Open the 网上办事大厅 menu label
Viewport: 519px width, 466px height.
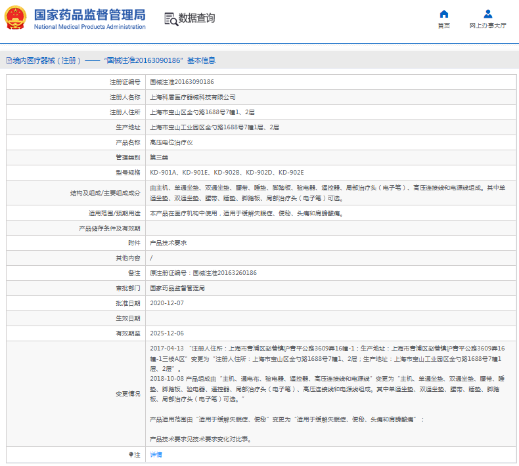(x=487, y=26)
